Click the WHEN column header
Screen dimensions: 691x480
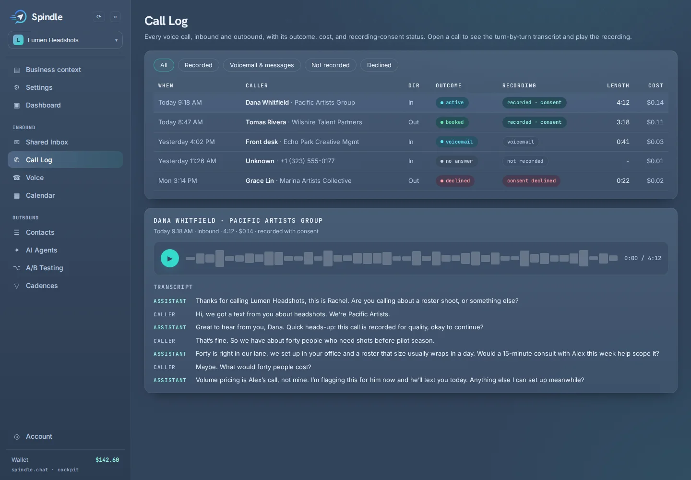(x=166, y=86)
